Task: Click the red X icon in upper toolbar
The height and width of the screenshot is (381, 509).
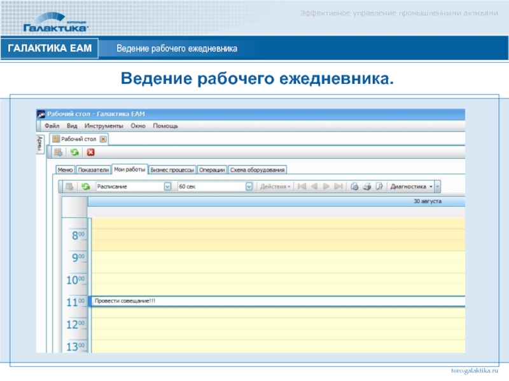Action: point(90,152)
